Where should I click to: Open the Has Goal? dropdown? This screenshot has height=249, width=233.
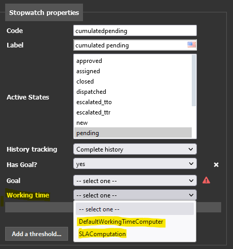click(x=135, y=163)
